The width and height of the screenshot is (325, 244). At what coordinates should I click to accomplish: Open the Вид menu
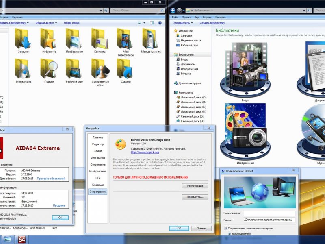click(197, 17)
